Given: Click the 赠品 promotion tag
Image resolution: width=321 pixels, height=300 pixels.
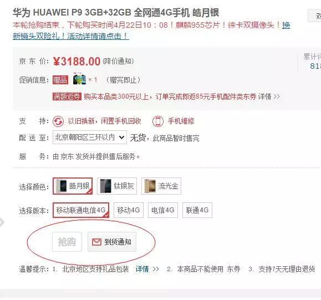Looking at the screenshot, I should coord(60,80).
